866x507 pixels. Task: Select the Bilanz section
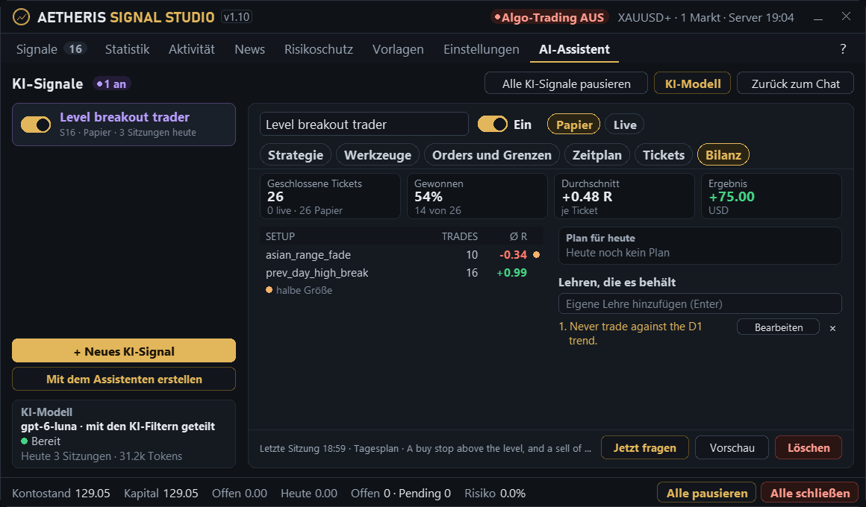(723, 155)
